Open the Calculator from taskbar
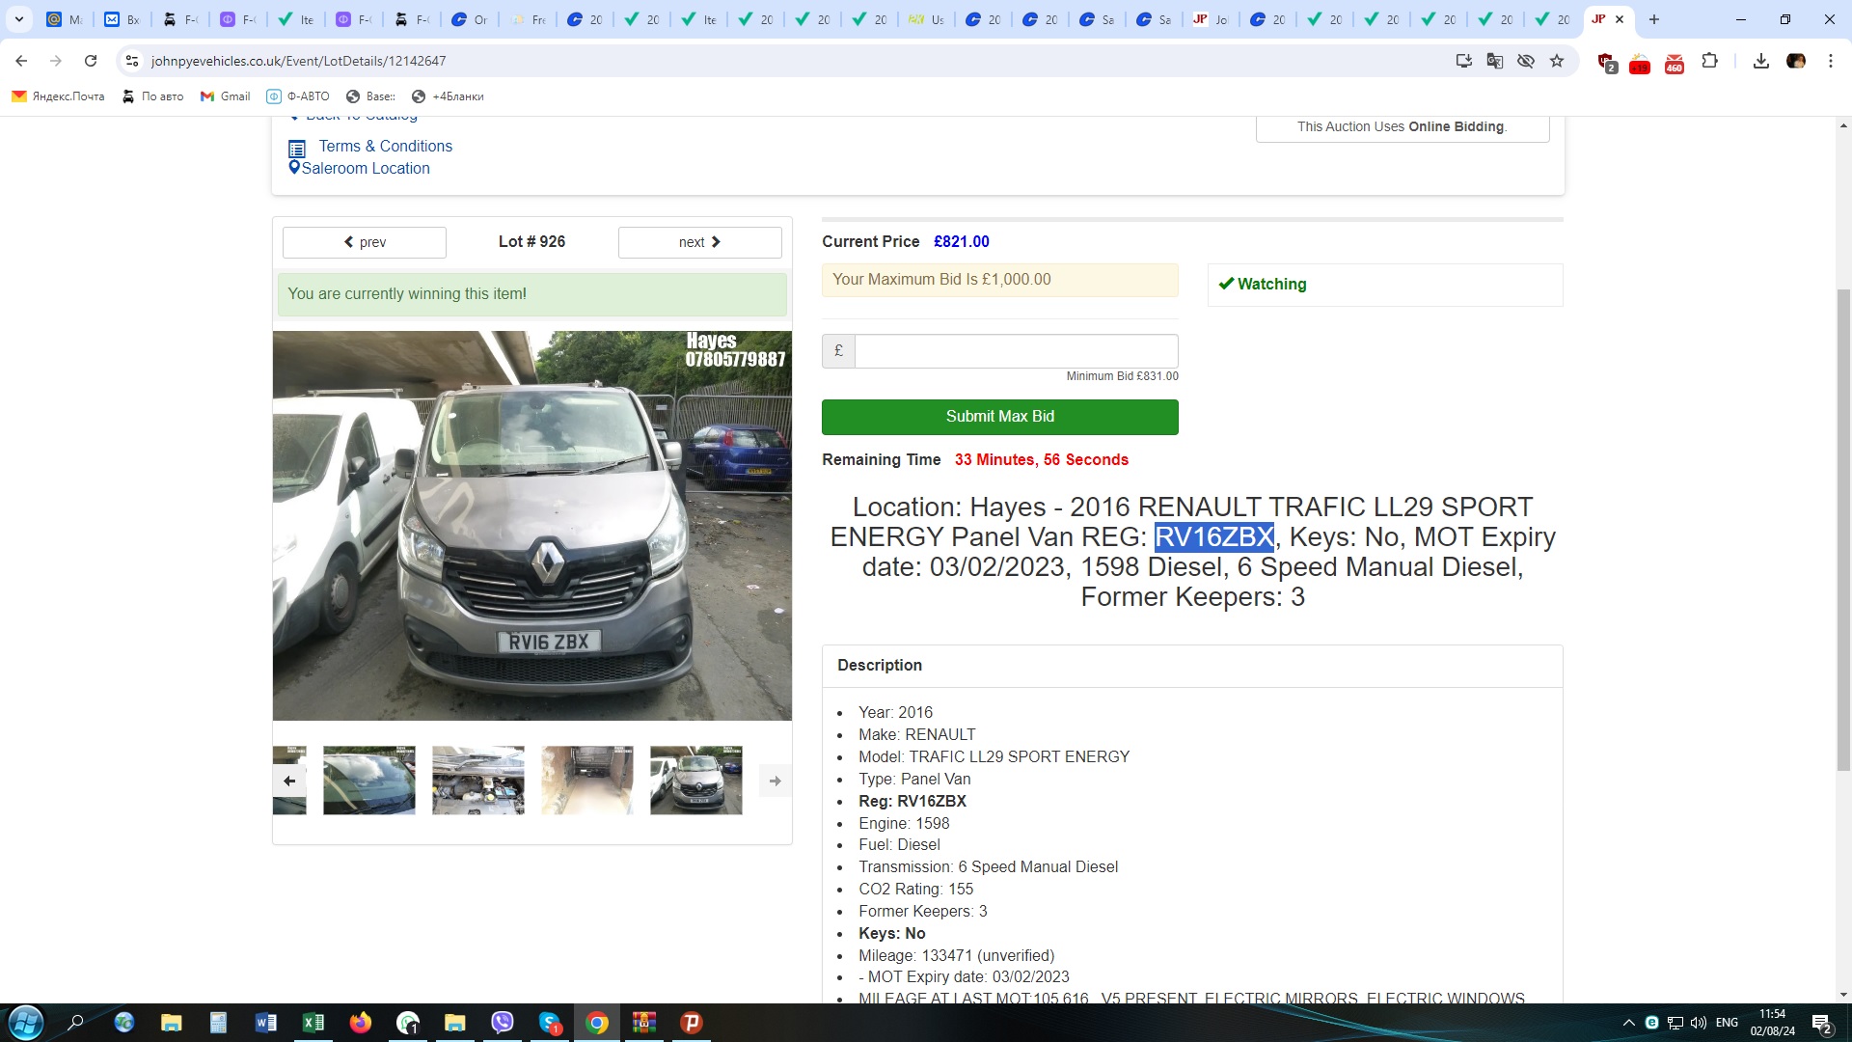Image resolution: width=1852 pixels, height=1042 pixels. 219,1023
